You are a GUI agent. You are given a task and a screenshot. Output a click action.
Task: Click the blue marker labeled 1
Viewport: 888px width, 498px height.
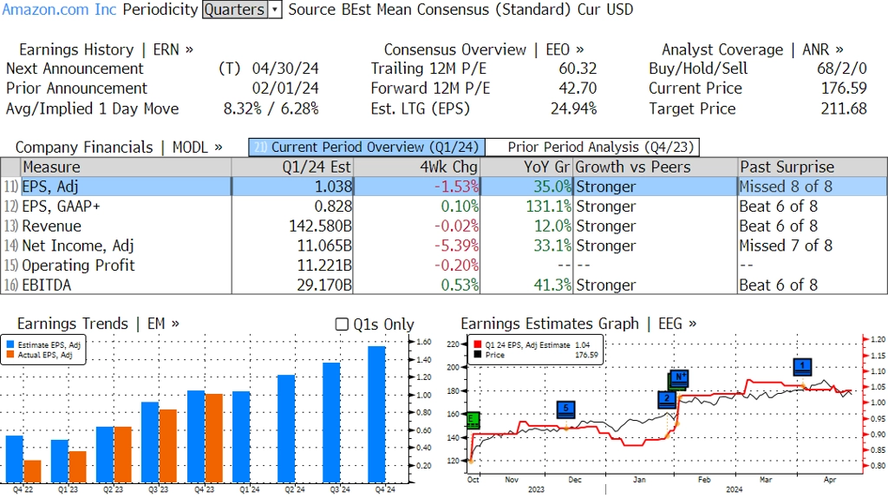802,367
